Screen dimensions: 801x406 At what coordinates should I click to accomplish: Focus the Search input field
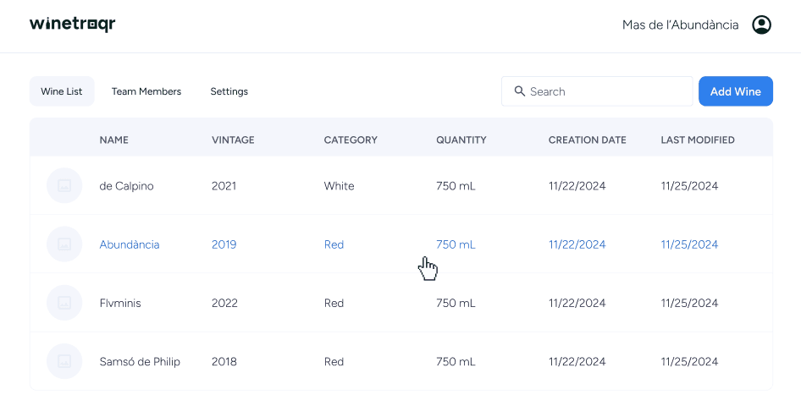pyautogui.click(x=605, y=91)
